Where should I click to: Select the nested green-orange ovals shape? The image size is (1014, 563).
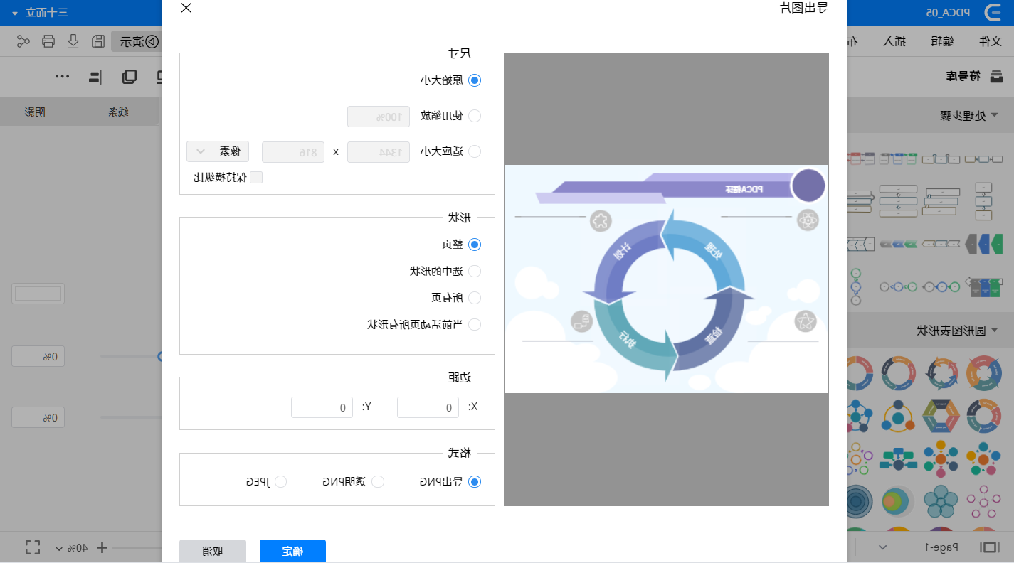899,502
